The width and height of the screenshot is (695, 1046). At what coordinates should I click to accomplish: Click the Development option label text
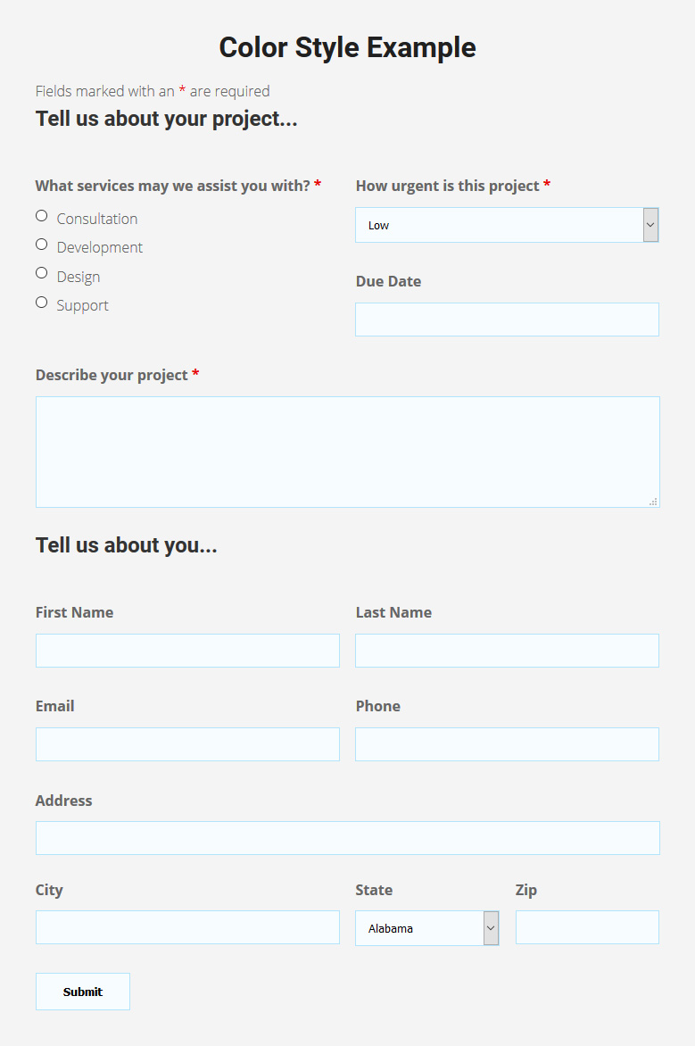tap(100, 247)
